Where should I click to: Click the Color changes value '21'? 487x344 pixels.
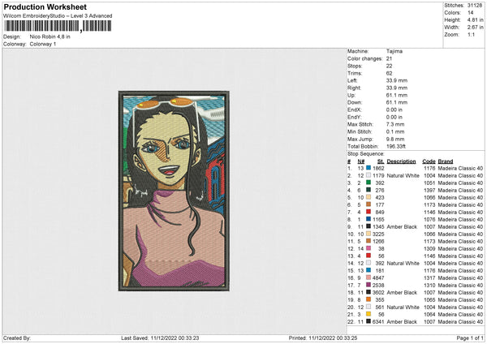tap(389, 58)
